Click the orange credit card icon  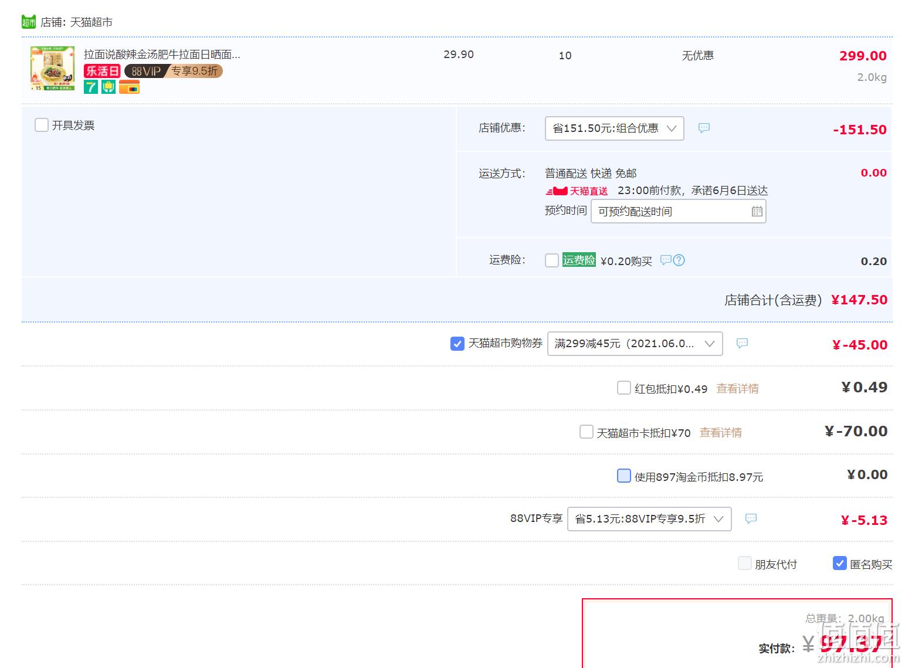(x=129, y=87)
